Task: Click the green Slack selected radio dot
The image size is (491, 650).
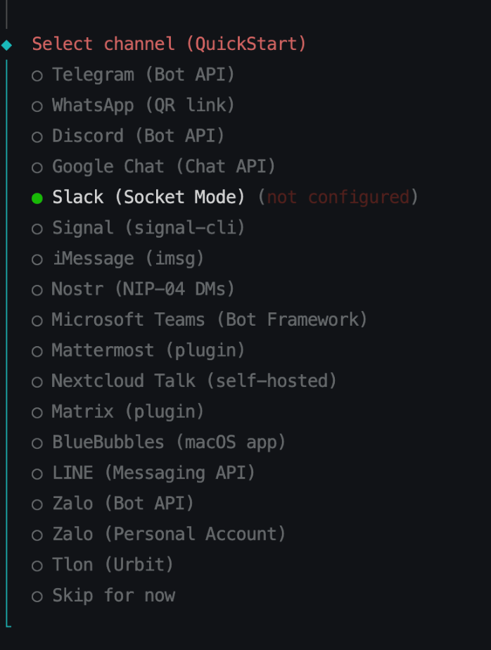Action: tap(37, 198)
